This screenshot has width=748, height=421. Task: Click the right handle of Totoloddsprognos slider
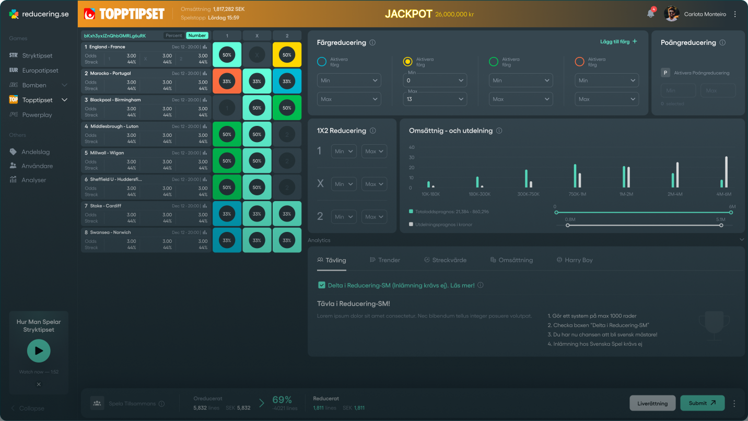click(731, 213)
